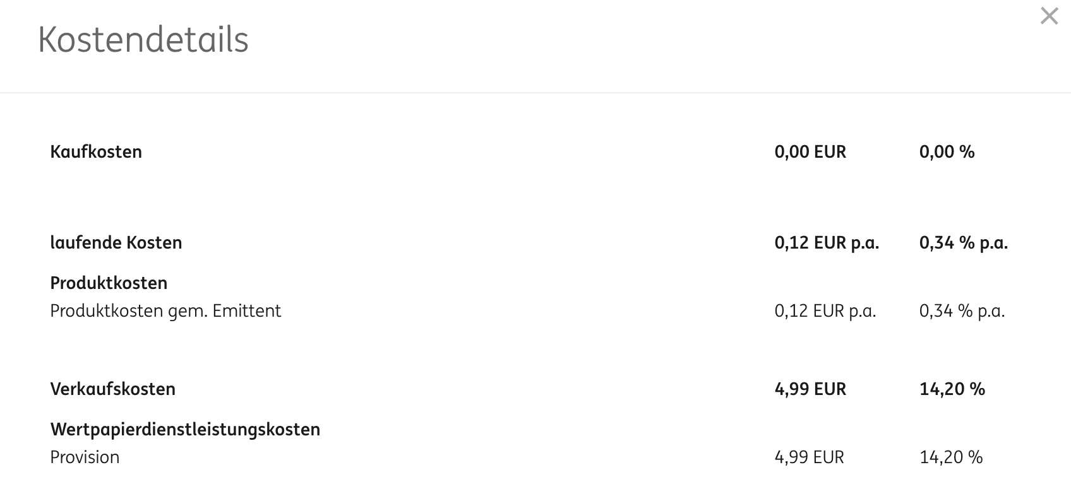
Task: Select the laufende Kosten label
Action: (x=116, y=243)
